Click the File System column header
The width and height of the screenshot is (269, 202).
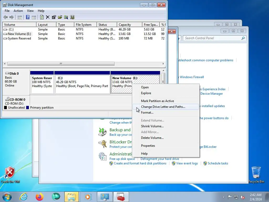tap(85, 24)
